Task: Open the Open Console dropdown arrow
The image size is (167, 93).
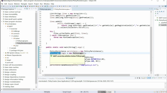Action: pos(161,78)
